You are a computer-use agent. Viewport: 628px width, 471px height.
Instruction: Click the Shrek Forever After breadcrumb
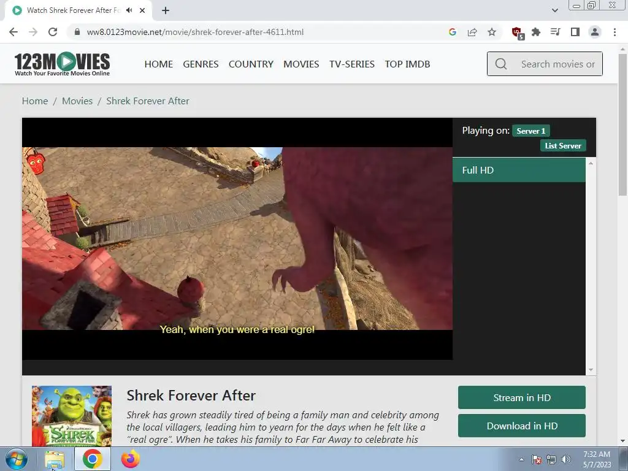pos(148,101)
